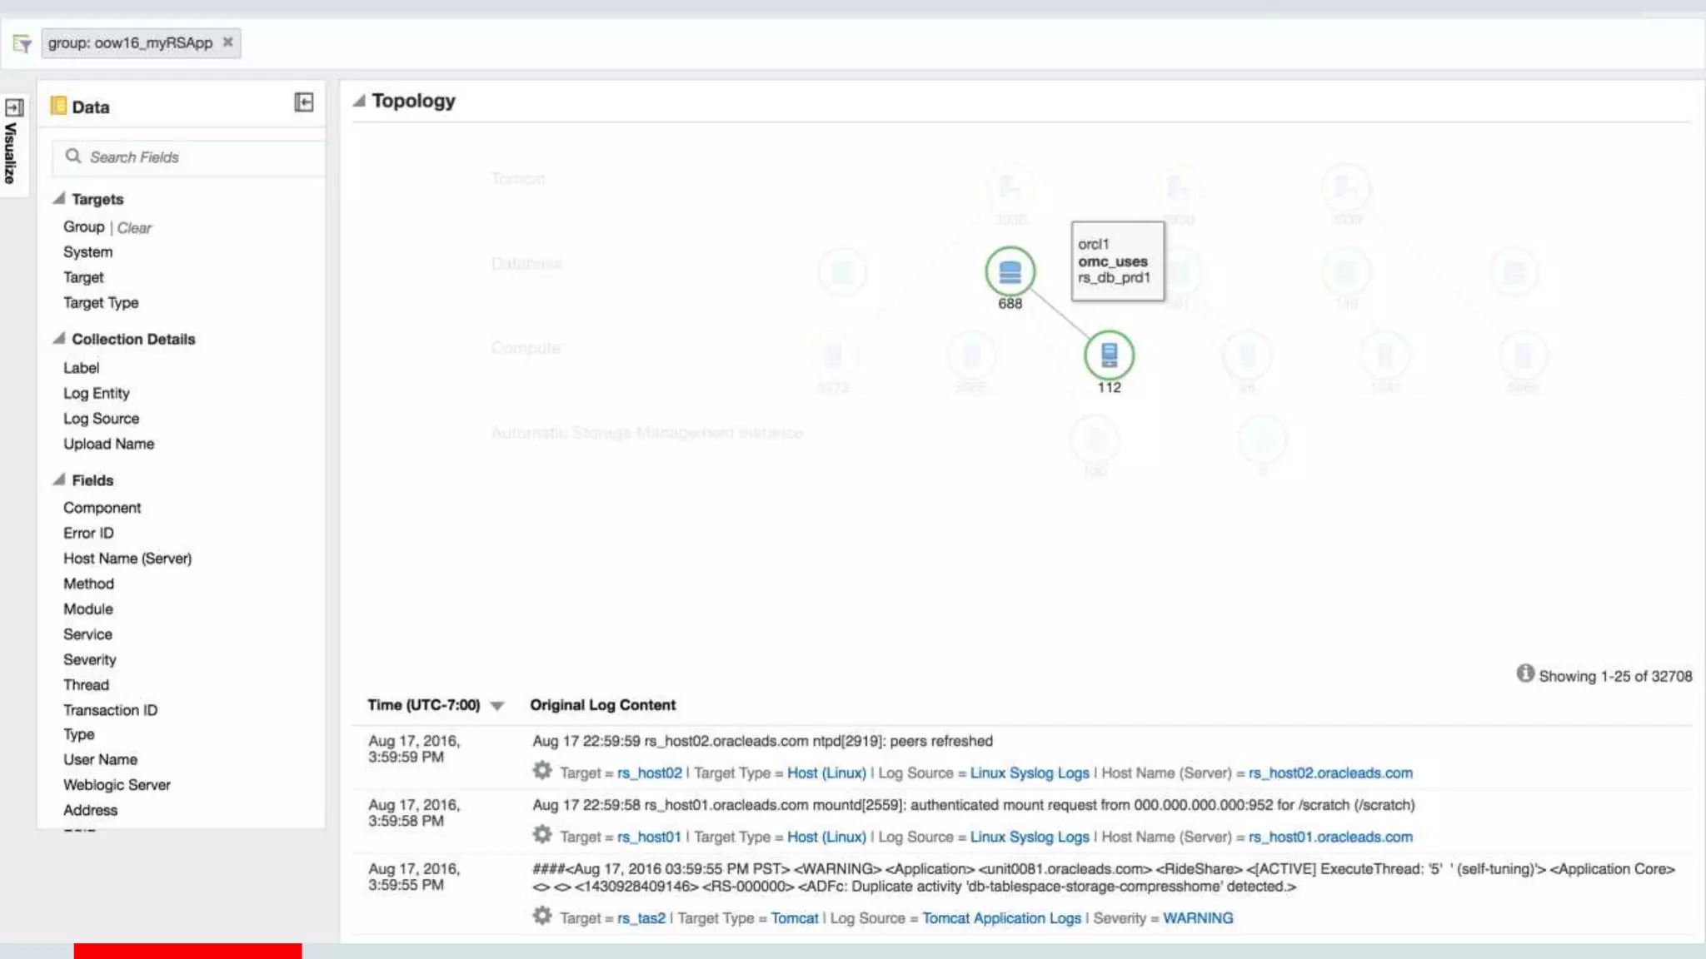Collapse the Data panel with arrow icon
The height and width of the screenshot is (959, 1706).
pos(304,102)
